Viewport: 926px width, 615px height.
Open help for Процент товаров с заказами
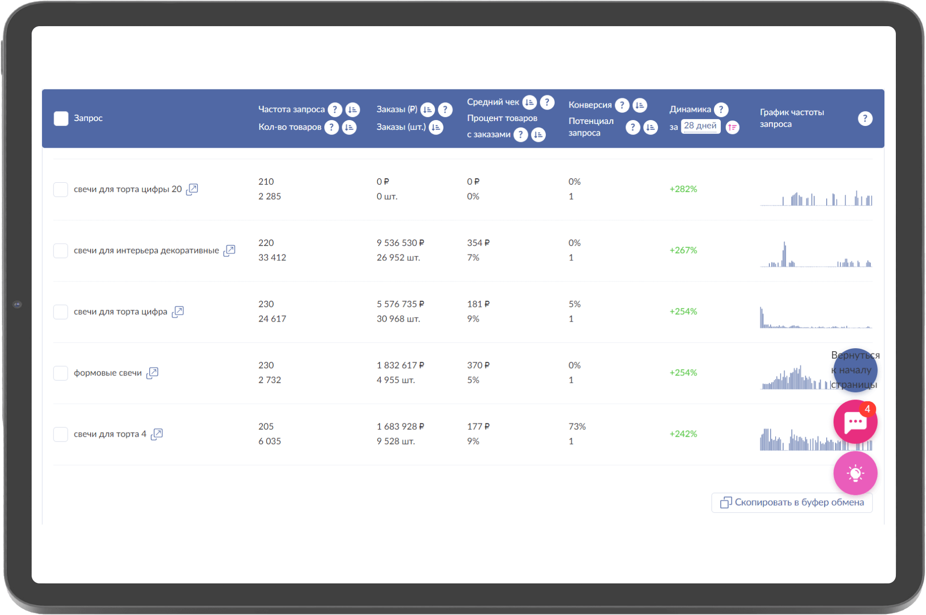point(521,134)
